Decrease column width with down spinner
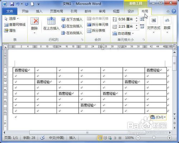This screenshot has width=179, height=143. [x=137, y=28]
